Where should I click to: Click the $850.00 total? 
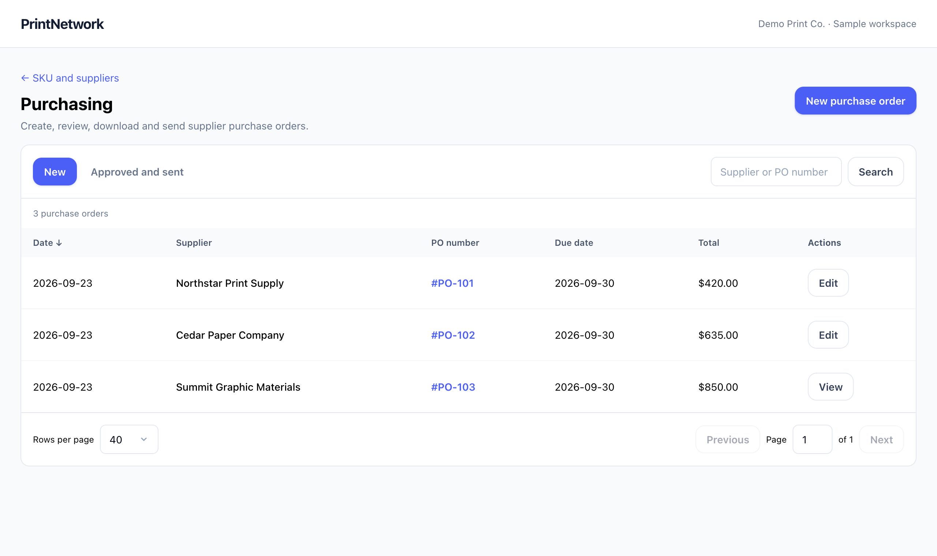click(718, 387)
